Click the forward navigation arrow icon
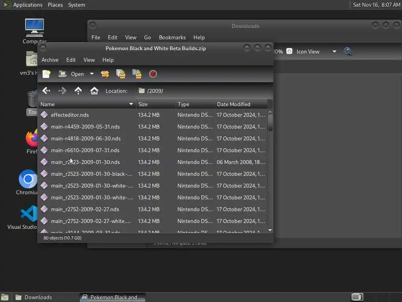The width and height of the screenshot is (402, 302). pos(62,91)
